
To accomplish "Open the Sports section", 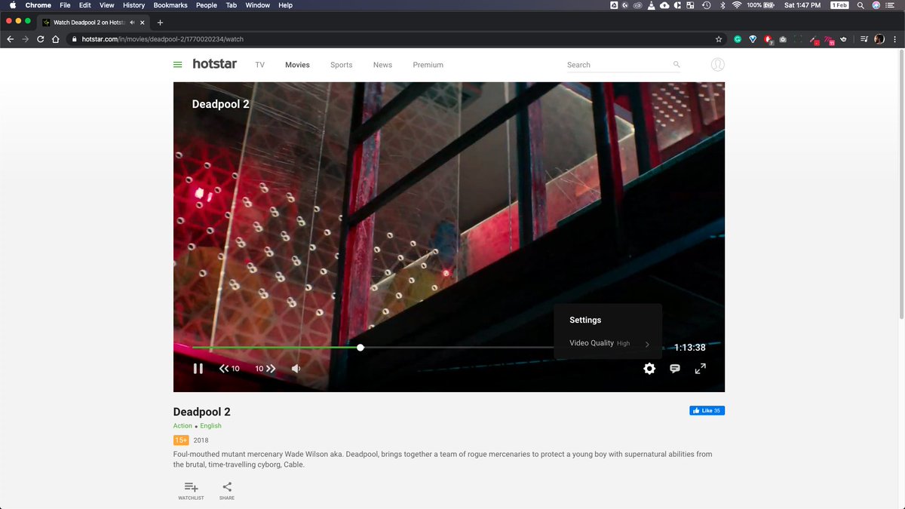I will point(341,65).
